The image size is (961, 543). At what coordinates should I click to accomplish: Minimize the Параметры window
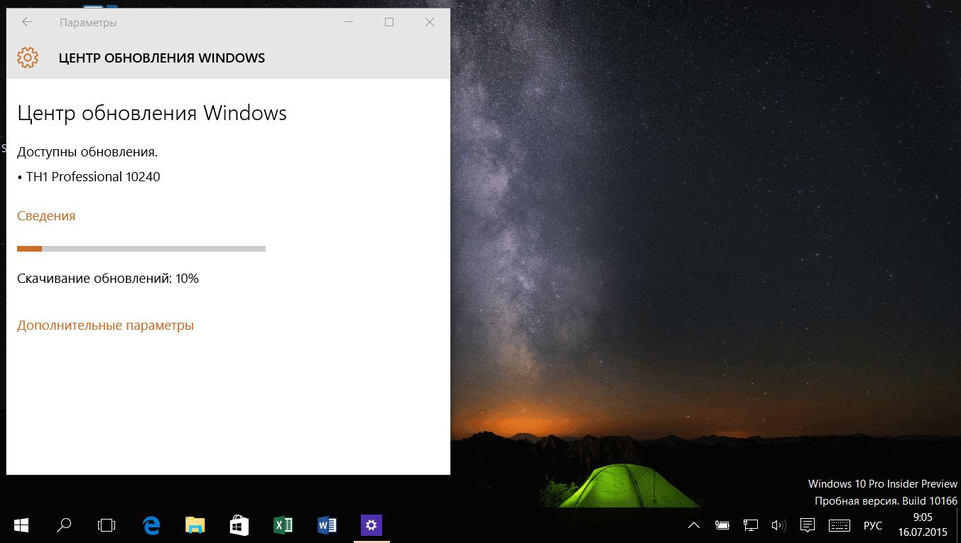(x=349, y=22)
